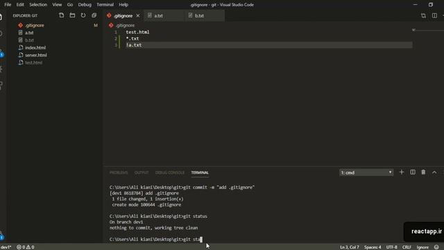Viewport: 444px width, 250px height.
Task: Open the Terminal menu
Action: tap(105, 5)
